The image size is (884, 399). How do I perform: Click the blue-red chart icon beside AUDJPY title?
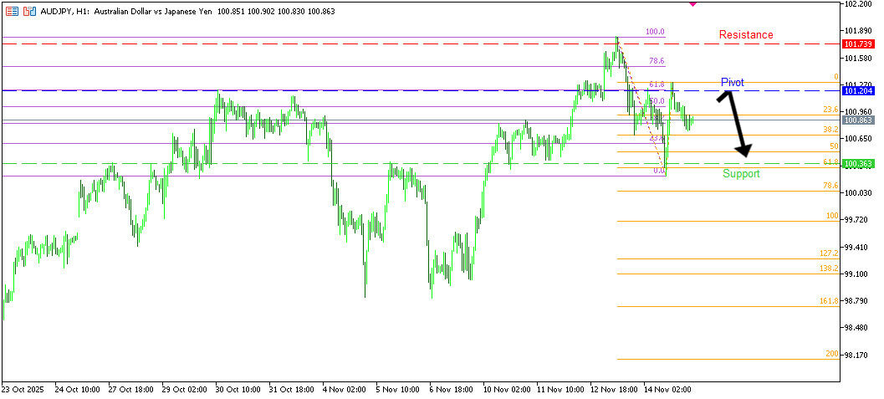[29, 12]
